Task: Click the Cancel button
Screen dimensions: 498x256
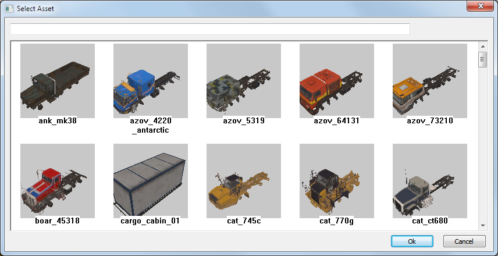Action: 464,241
